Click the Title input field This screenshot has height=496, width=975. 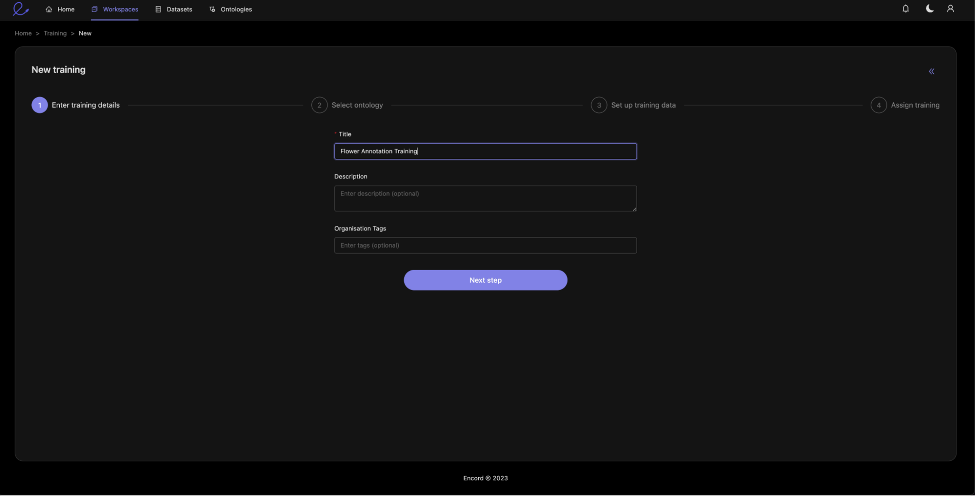pos(485,151)
